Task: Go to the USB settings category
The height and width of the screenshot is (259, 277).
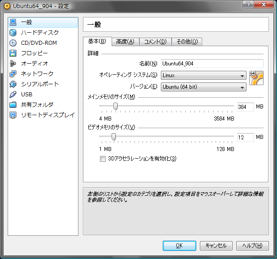Action: pyautogui.click(x=43, y=95)
